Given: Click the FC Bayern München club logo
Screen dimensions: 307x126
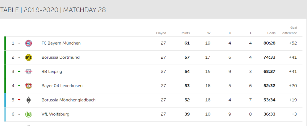Looking at the screenshot, I should pyautogui.click(x=28, y=43).
